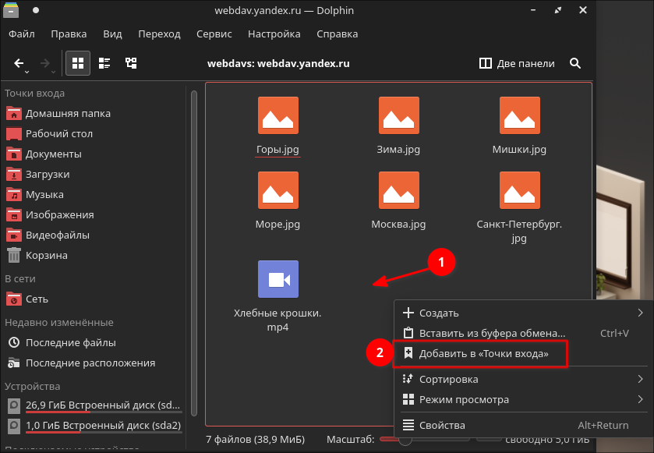Open Последние файлы in sidebar
654x453 pixels.
click(x=70, y=342)
